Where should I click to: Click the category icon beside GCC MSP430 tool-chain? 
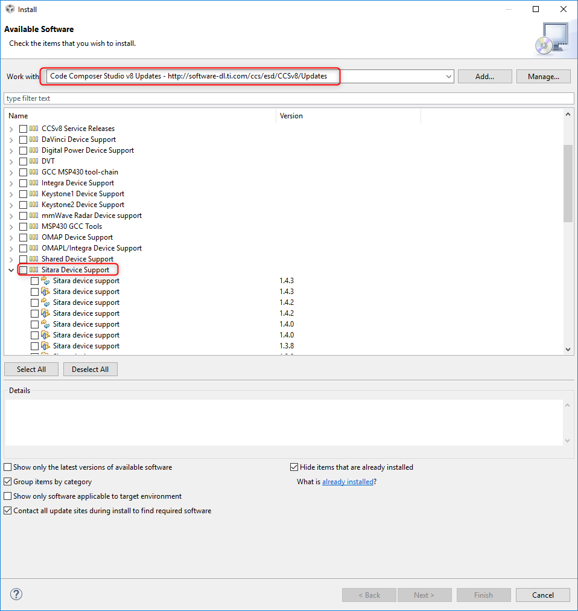coord(34,172)
